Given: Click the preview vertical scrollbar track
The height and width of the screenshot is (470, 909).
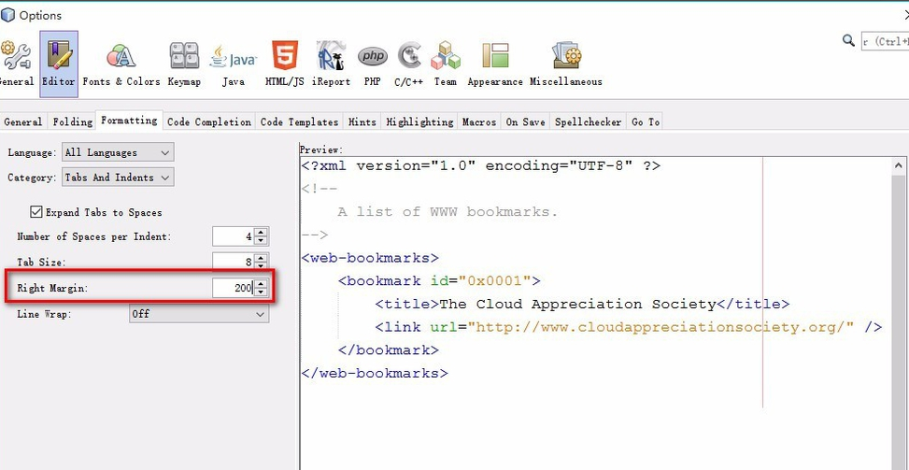Looking at the screenshot, I should pos(901,321).
